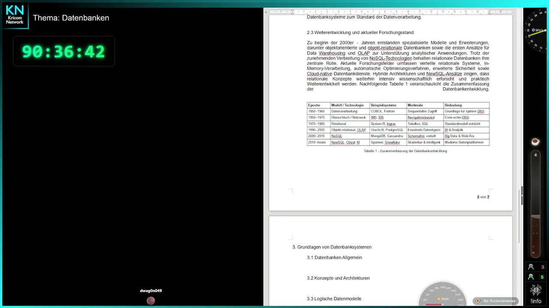
Task: Click the dwag0n049 username label
Action: coord(151,291)
